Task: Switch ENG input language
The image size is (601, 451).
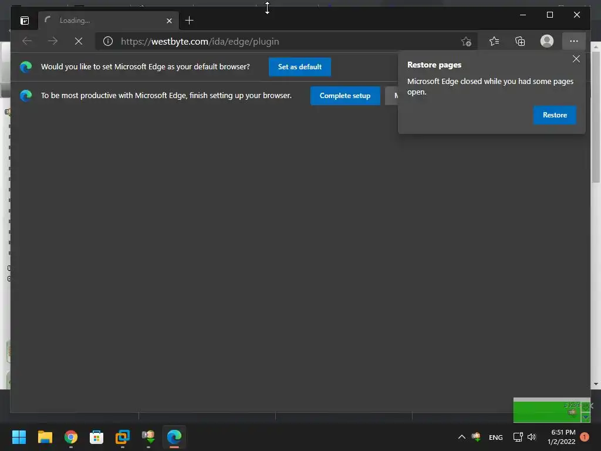Action: click(495, 437)
